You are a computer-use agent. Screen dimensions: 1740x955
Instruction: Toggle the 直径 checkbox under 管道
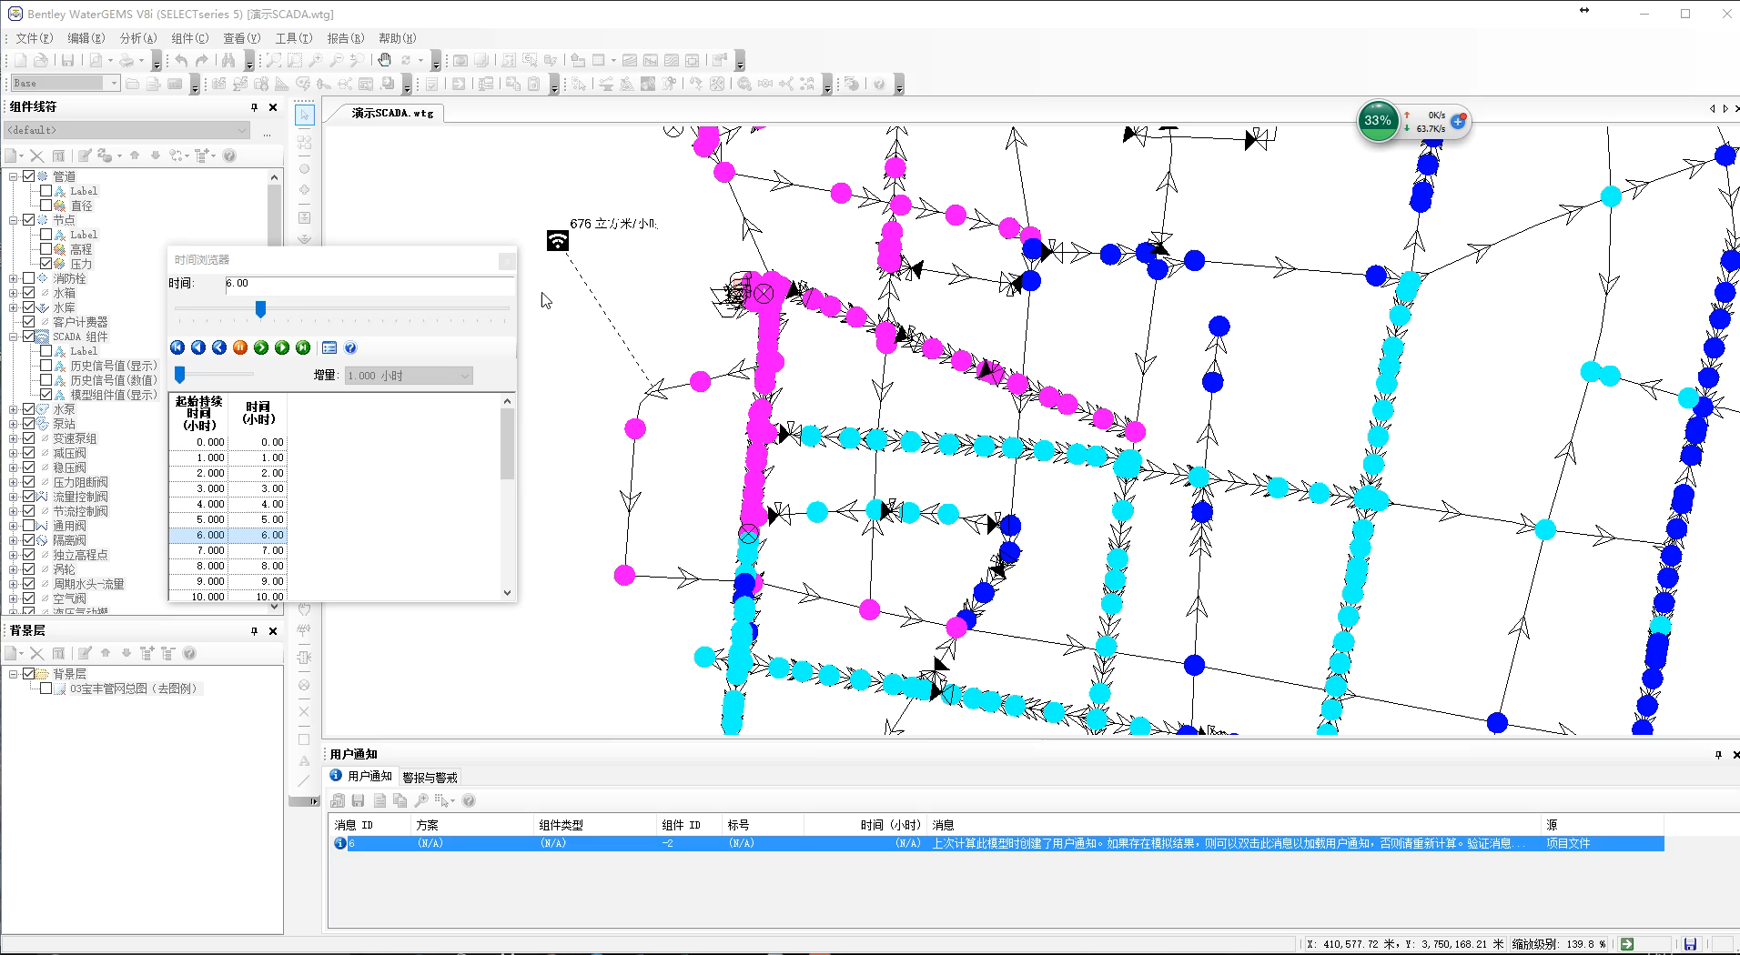(46, 206)
